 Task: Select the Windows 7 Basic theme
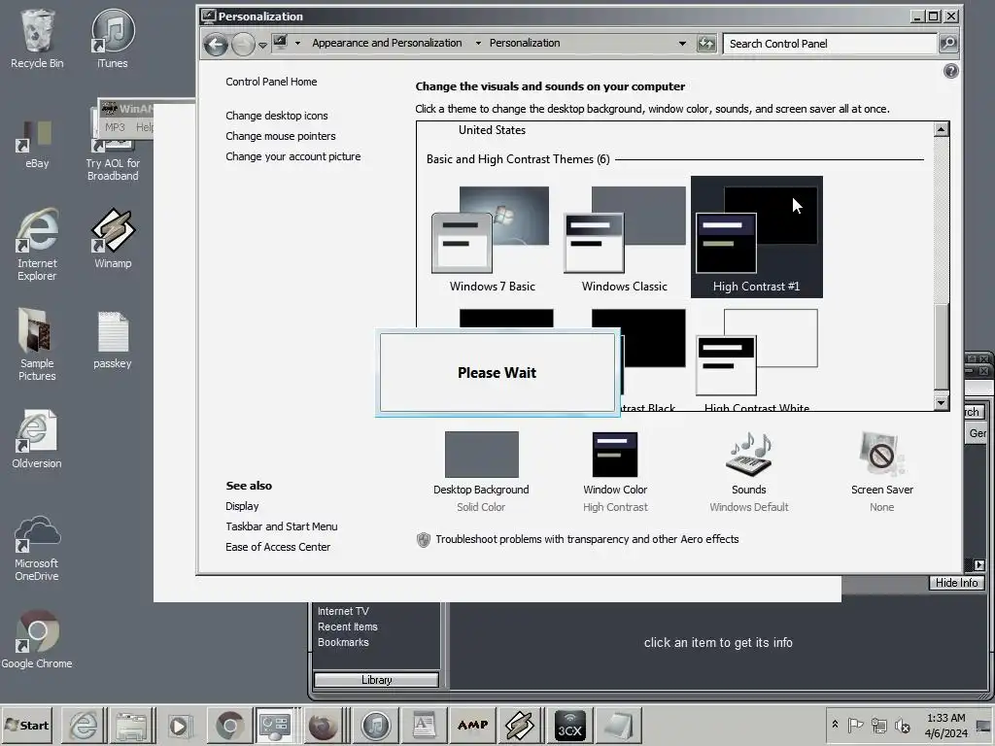coord(493,239)
